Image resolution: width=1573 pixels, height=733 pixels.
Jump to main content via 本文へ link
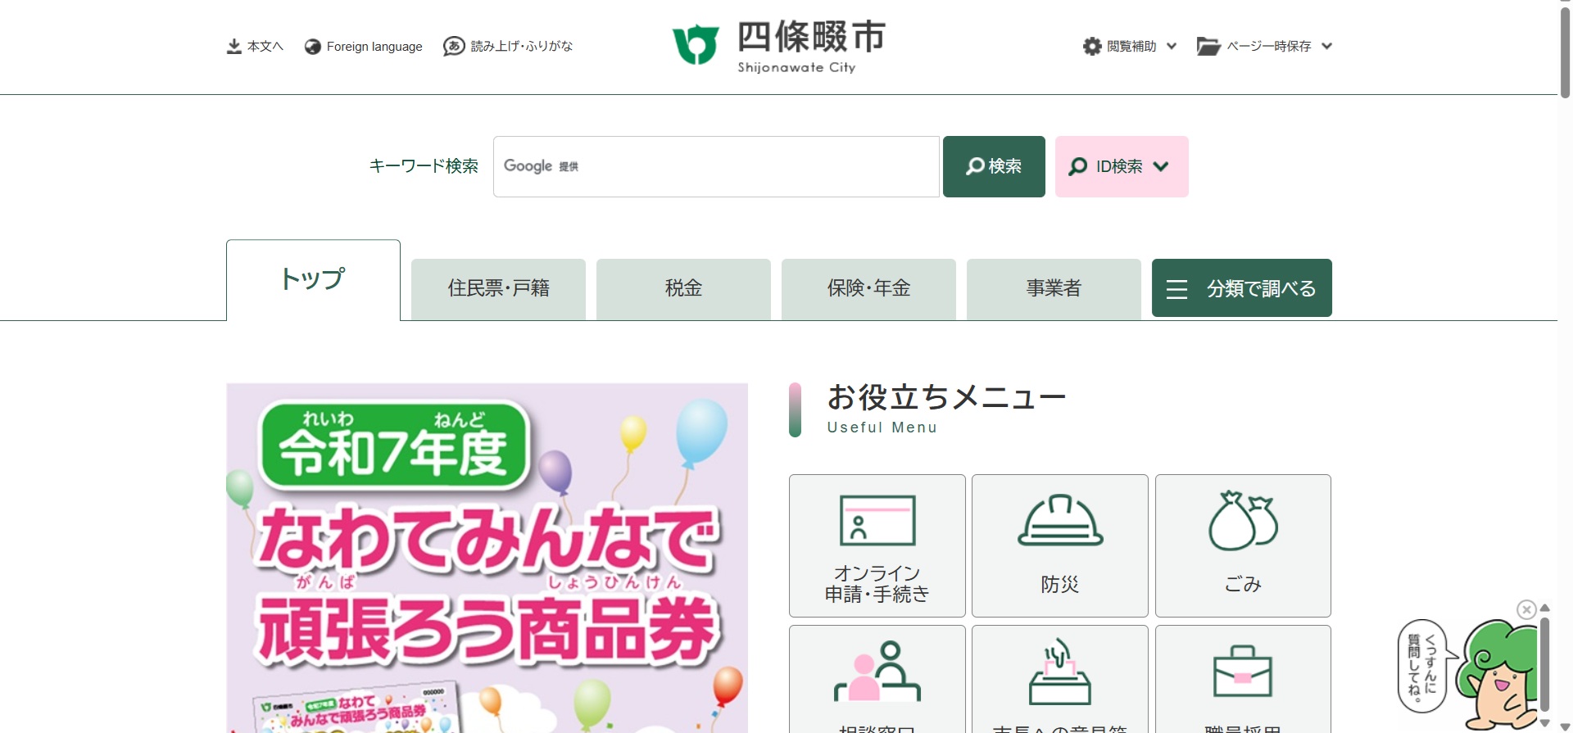(255, 47)
